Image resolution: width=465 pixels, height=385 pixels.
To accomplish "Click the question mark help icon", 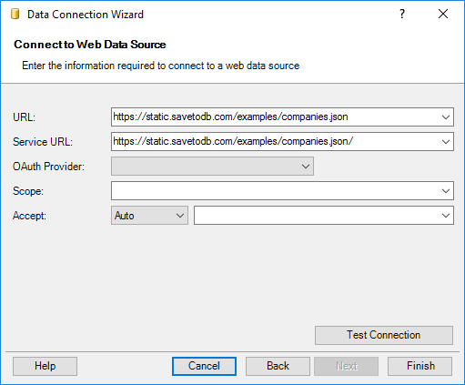I will 402,14.
